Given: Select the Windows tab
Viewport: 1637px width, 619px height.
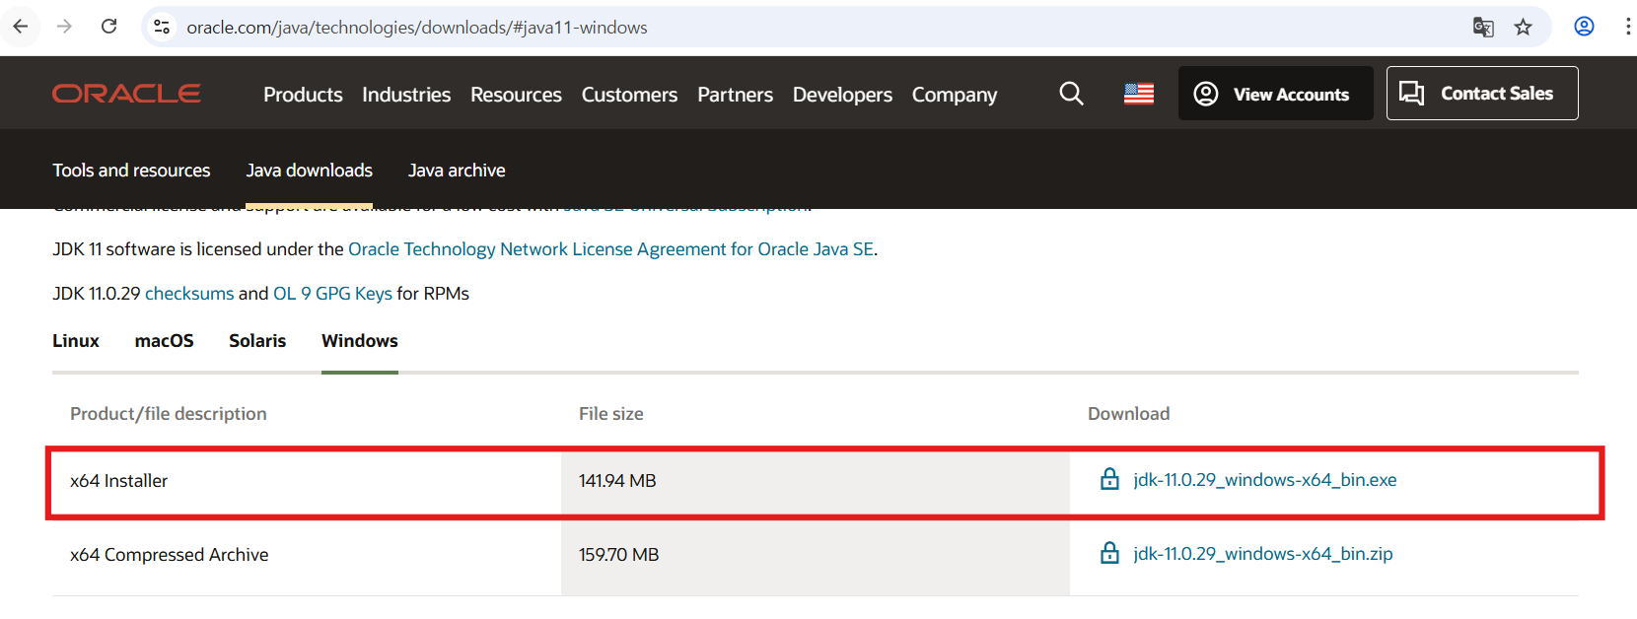Looking at the screenshot, I should click(x=360, y=341).
